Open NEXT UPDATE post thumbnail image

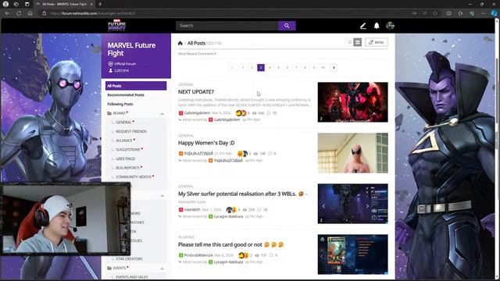(352, 102)
